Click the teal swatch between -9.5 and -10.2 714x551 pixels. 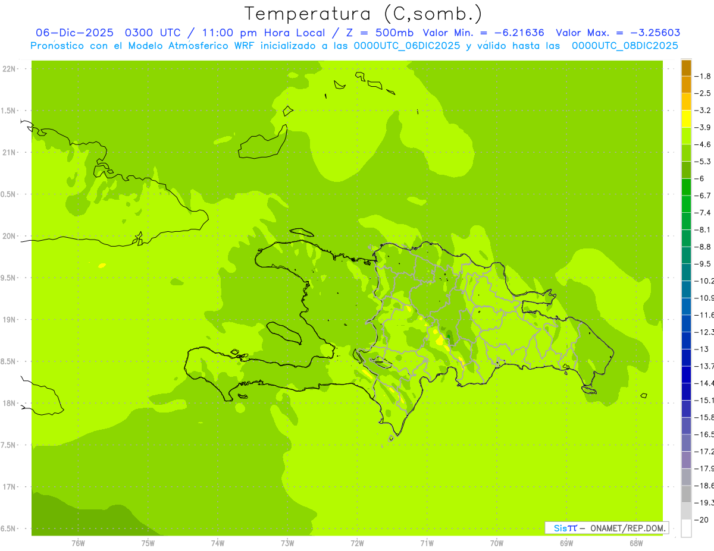[686, 272]
